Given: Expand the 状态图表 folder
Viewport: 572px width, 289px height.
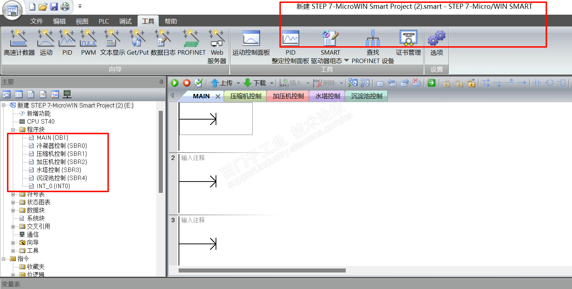Looking at the screenshot, I should coord(13,202).
